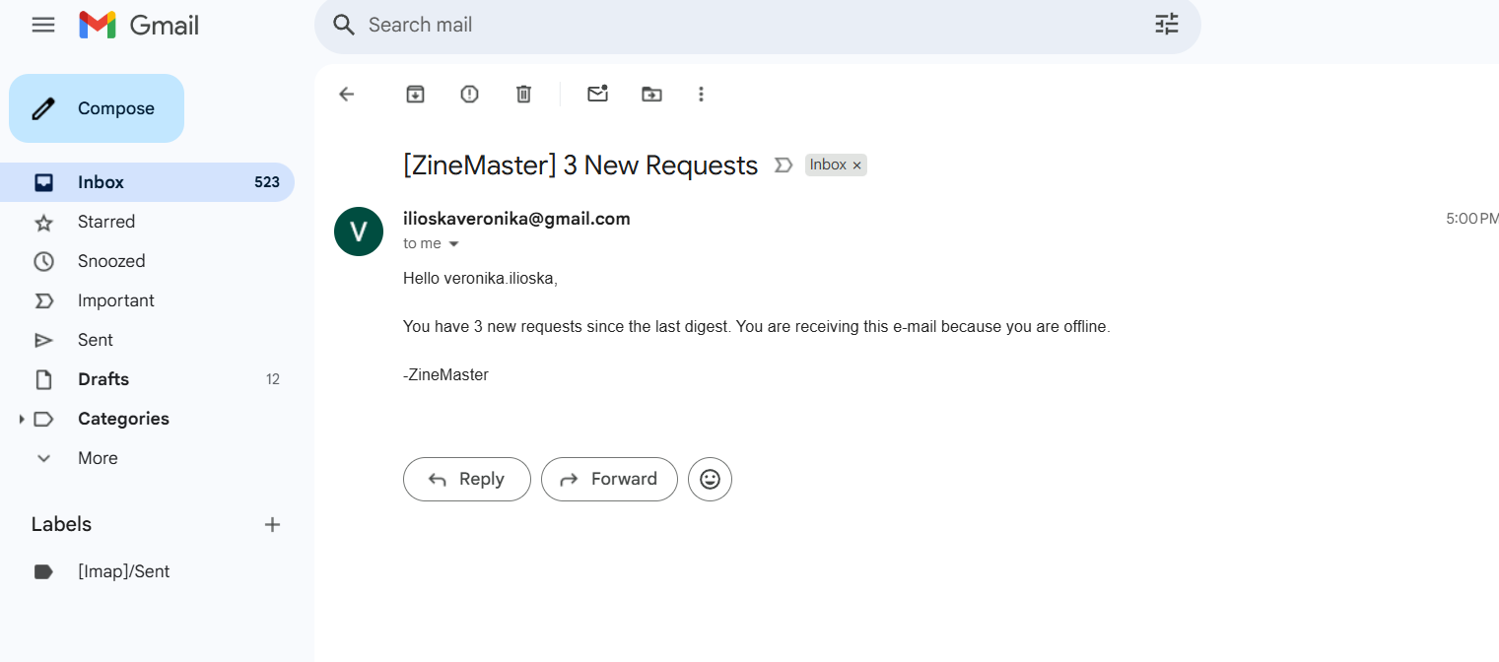Expand recipient details next to "to me"
This screenshot has width=1499, height=662.
454,243
